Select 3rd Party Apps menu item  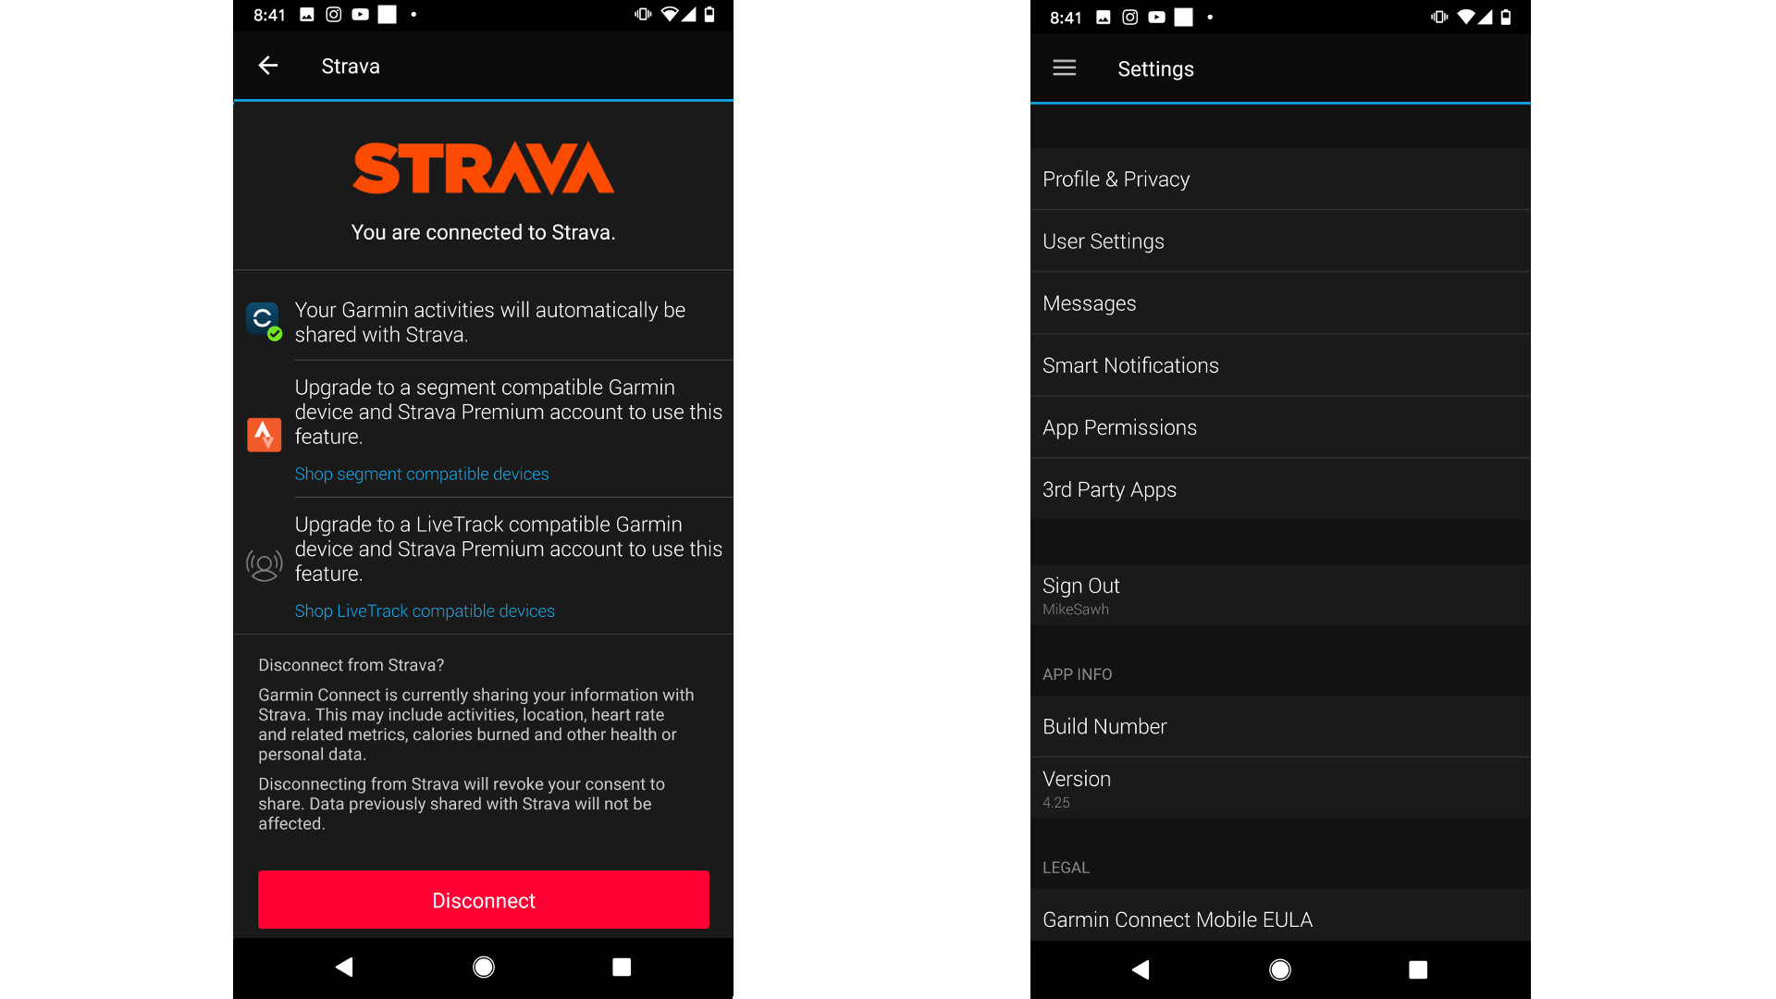[x=1279, y=489]
